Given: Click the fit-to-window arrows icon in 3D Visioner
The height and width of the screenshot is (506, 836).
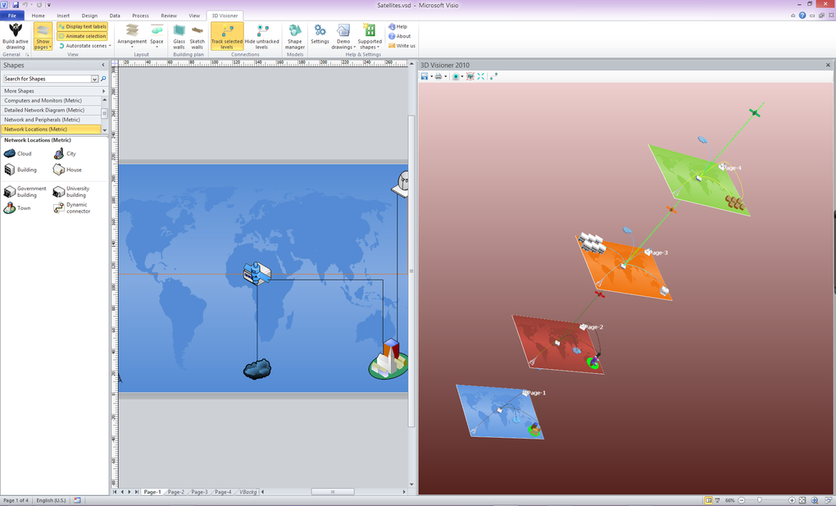Looking at the screenshot, I should tap(481, 76).
